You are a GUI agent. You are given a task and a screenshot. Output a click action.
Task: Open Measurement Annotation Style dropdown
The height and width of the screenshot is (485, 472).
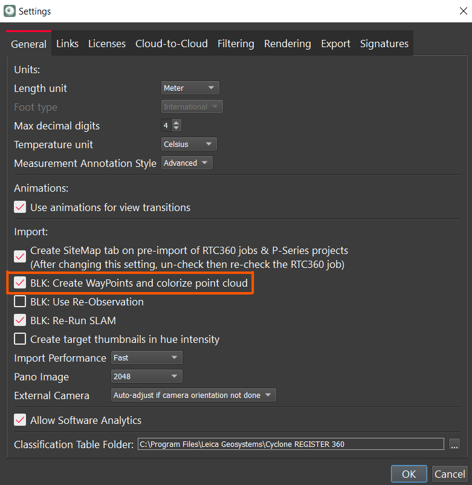pyautogui.click(x=187, y=163)
